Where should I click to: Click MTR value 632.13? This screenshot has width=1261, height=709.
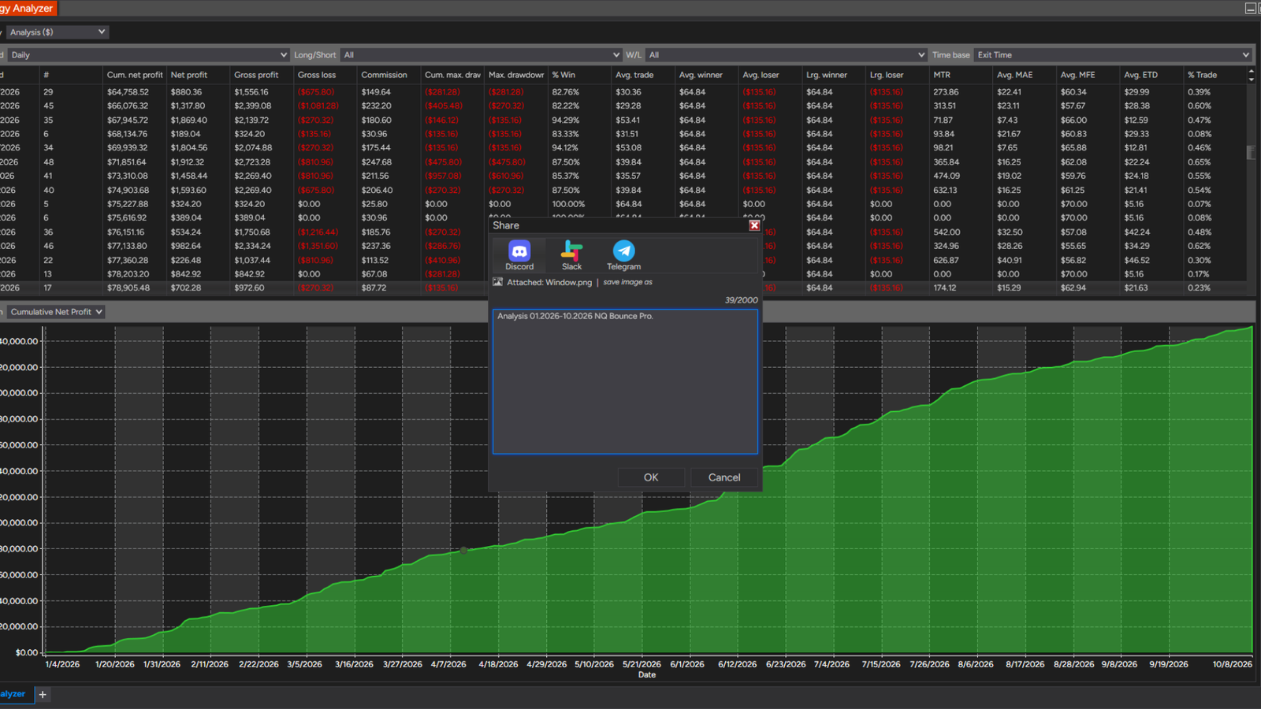(945, 191)
